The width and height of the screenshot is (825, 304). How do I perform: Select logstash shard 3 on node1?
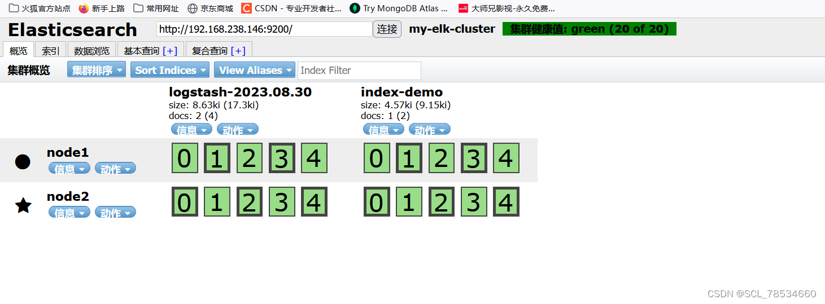click(x=282, y=158)
